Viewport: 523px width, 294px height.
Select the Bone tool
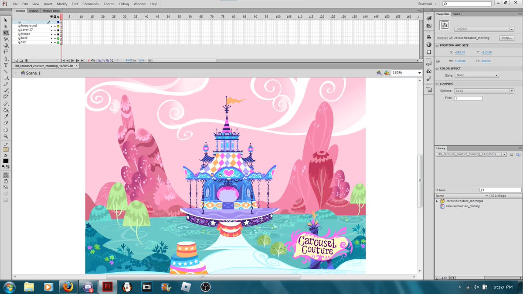(x=6, y=104)
